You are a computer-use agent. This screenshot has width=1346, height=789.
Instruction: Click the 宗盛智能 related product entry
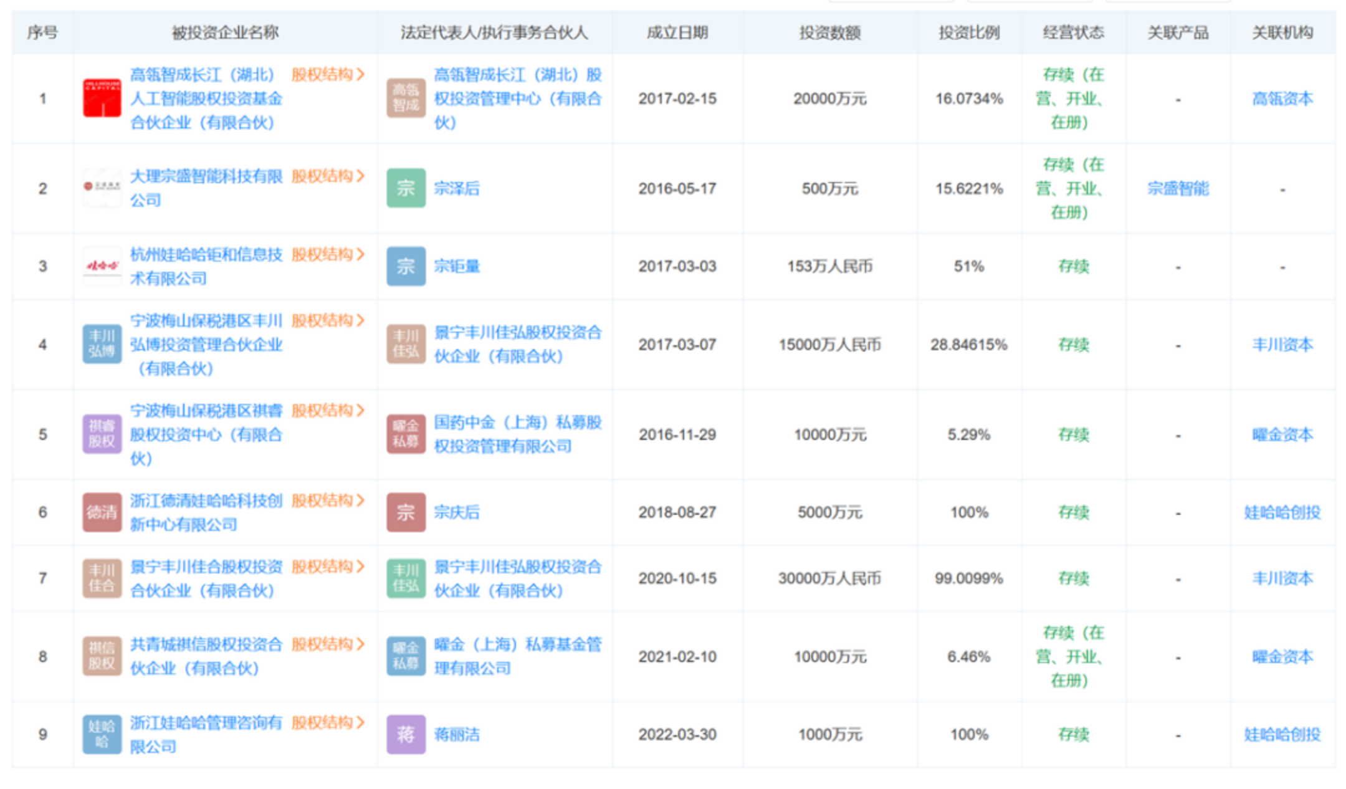pos(1178,188)
